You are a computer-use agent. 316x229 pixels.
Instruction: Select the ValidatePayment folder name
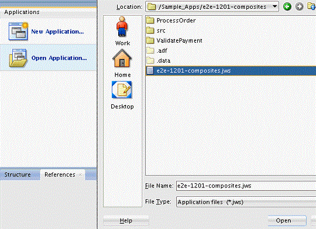tap(180, 40)
